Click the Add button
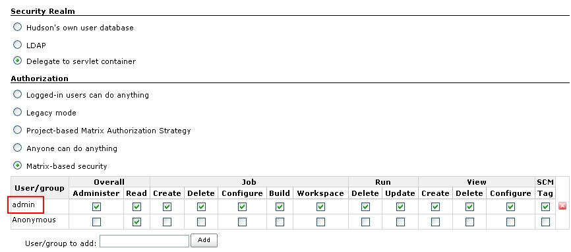Screen dimensions: 571x252 (x=204, y=240)
